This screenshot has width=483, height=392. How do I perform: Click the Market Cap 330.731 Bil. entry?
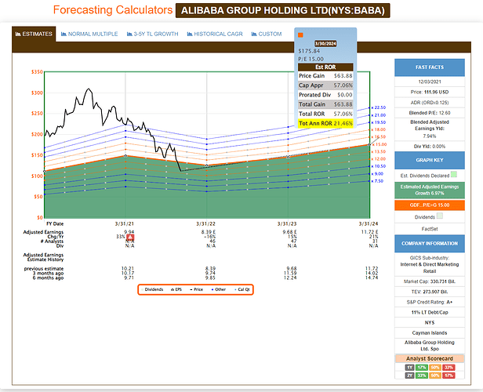[x=430, y=281]
